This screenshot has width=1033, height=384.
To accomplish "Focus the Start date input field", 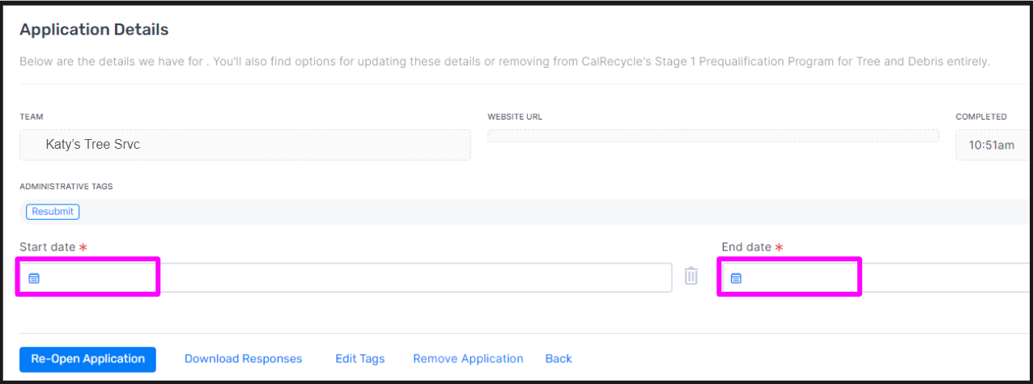I will tap(346, 277).
